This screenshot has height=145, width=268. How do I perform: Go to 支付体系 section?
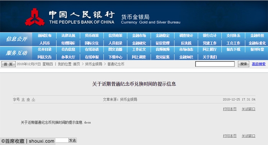tap(233, 35)
